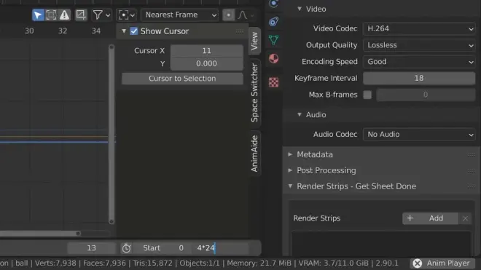Open the Video Codec H.264 dropdown
Viewport: 481px width, 270px height.
[x=419, y=28]
